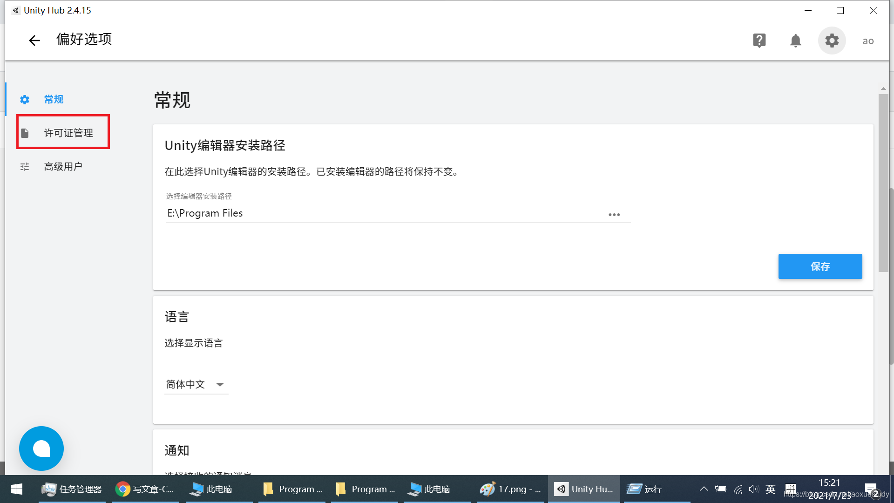
Task: Open the system clock showing 15:21
Action: point(829,489)
